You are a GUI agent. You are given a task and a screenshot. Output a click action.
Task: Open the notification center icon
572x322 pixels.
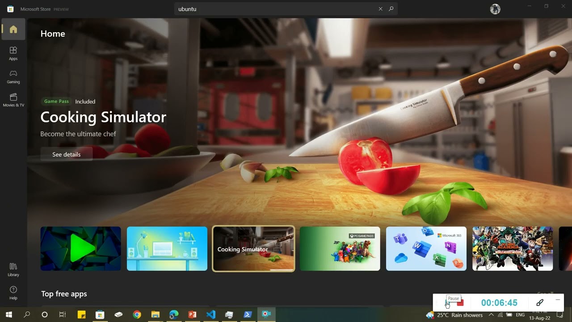[x=560, y=315]
